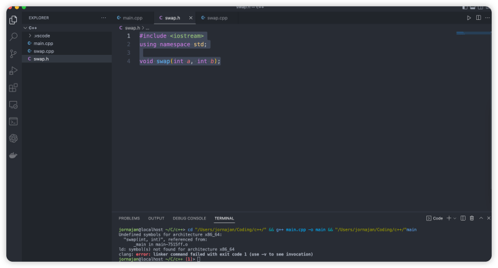Click 'using namespace std;' line
The height and width of the screenshot is (268, 498).
[x=173, y=44]
